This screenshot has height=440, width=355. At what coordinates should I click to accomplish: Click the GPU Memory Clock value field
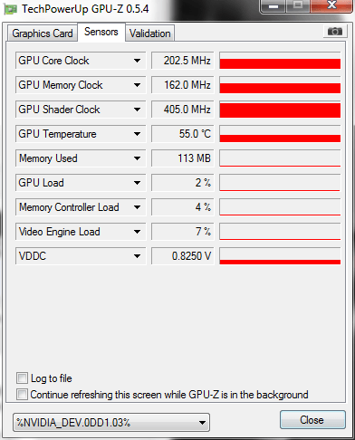182,85
